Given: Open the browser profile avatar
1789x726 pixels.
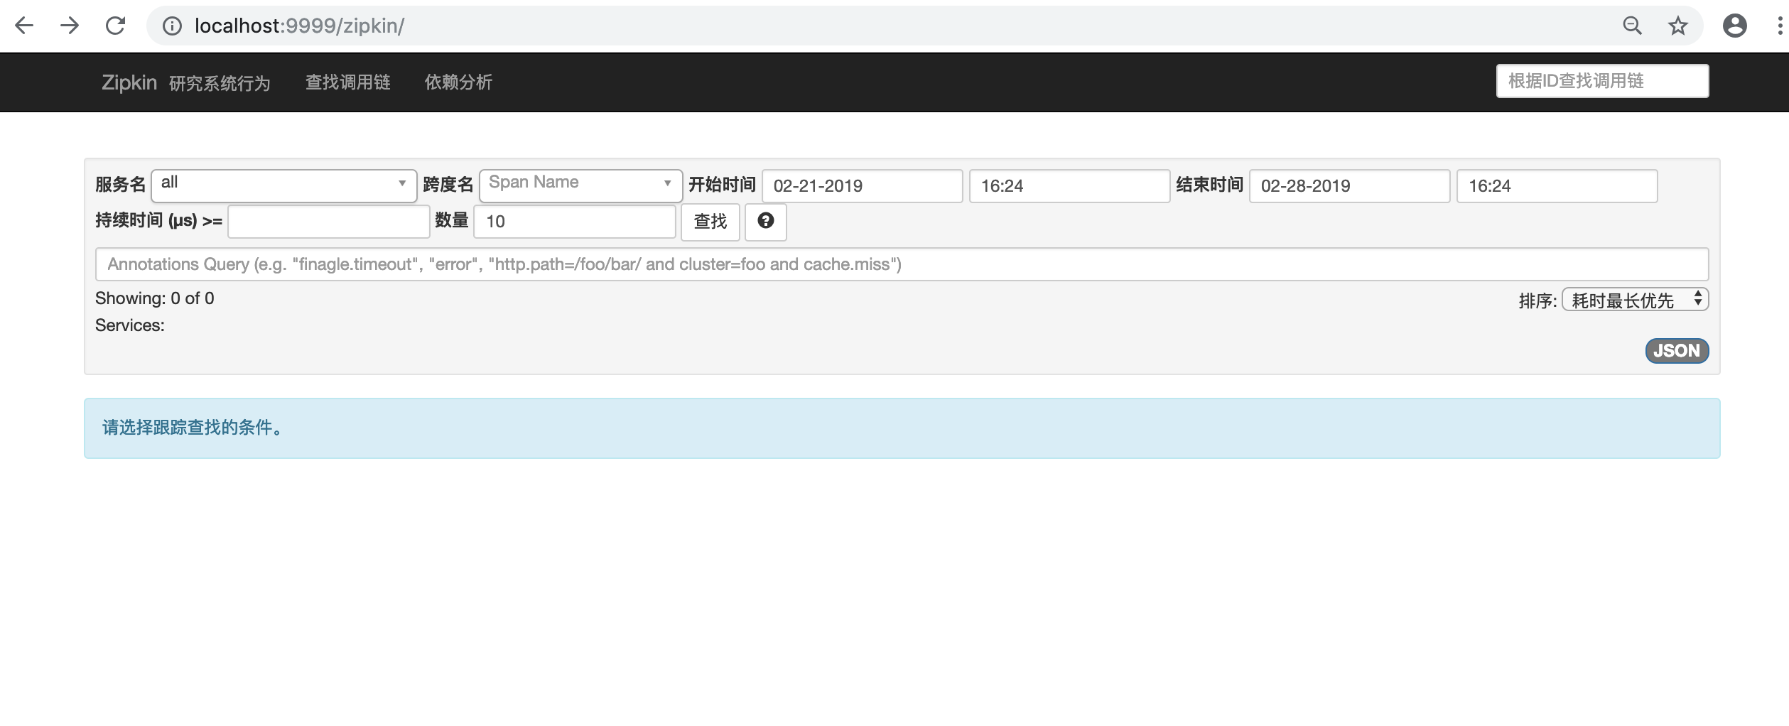Looking at the screenshot, I should click(1735, 26).
